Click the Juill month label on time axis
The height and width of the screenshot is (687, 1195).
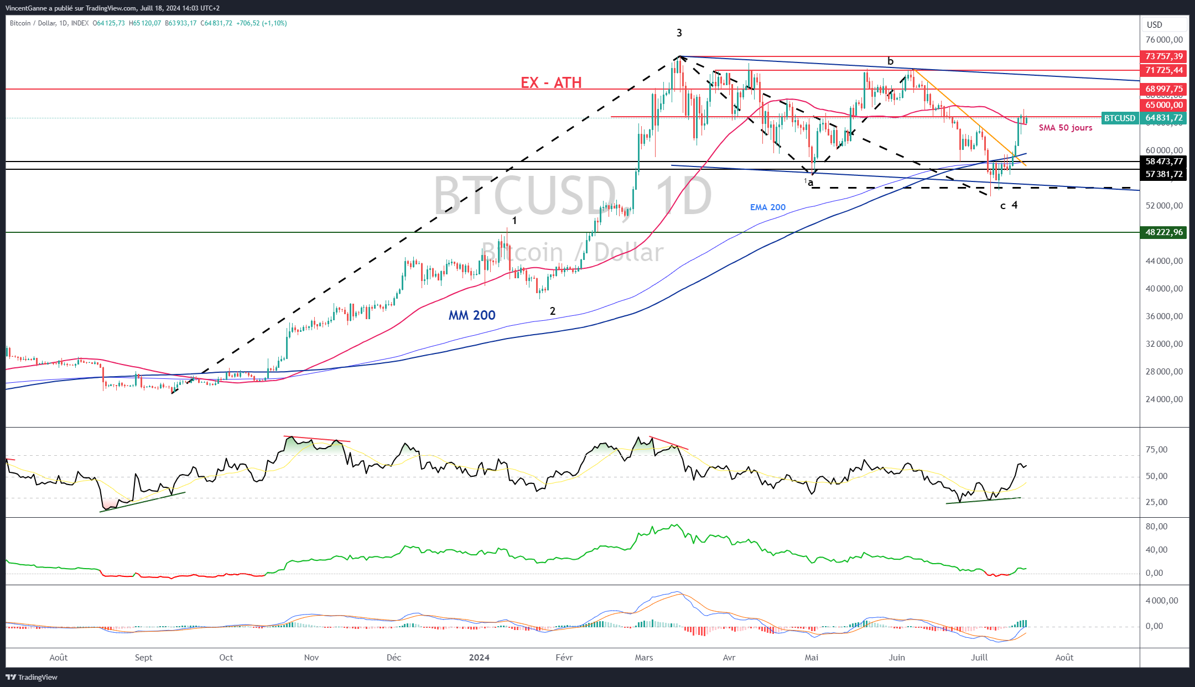(979, 658)
